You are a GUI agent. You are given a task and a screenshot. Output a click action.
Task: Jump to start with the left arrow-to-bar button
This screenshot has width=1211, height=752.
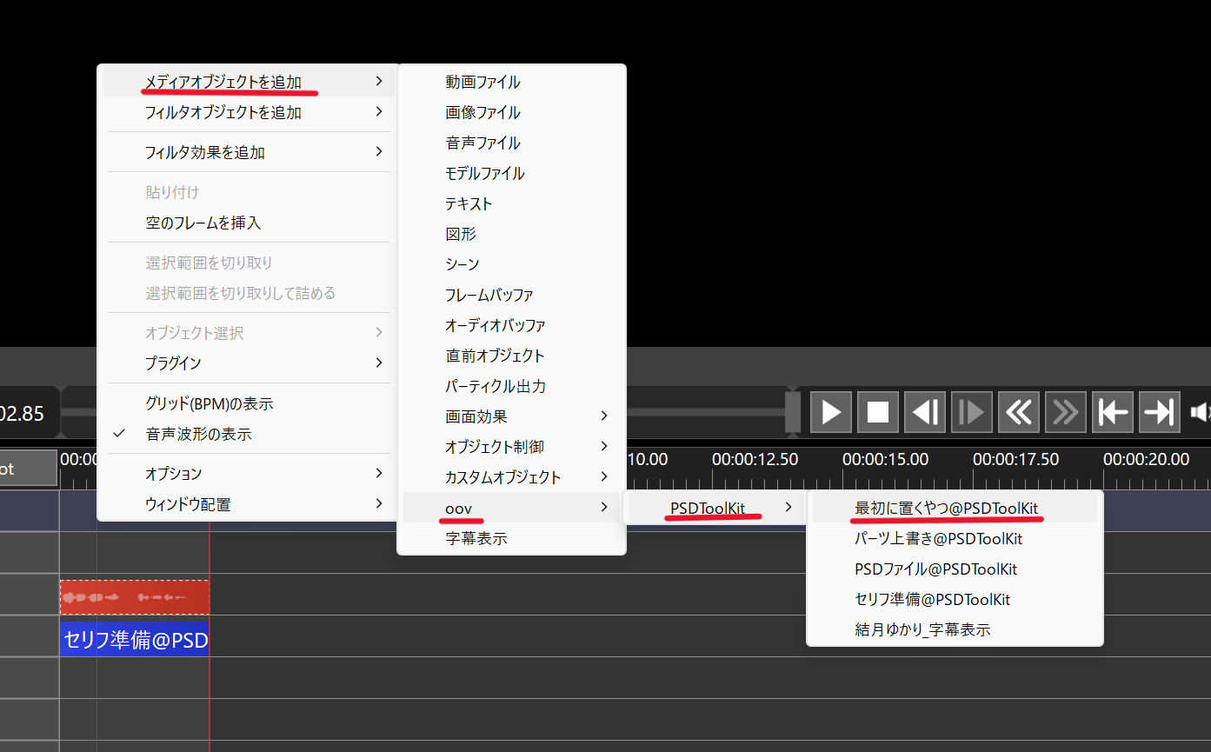1113,412
